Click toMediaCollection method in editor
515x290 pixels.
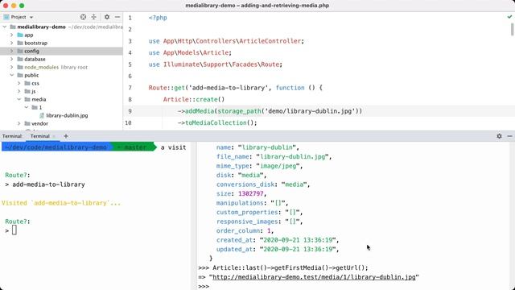click(x=216, y=122)
